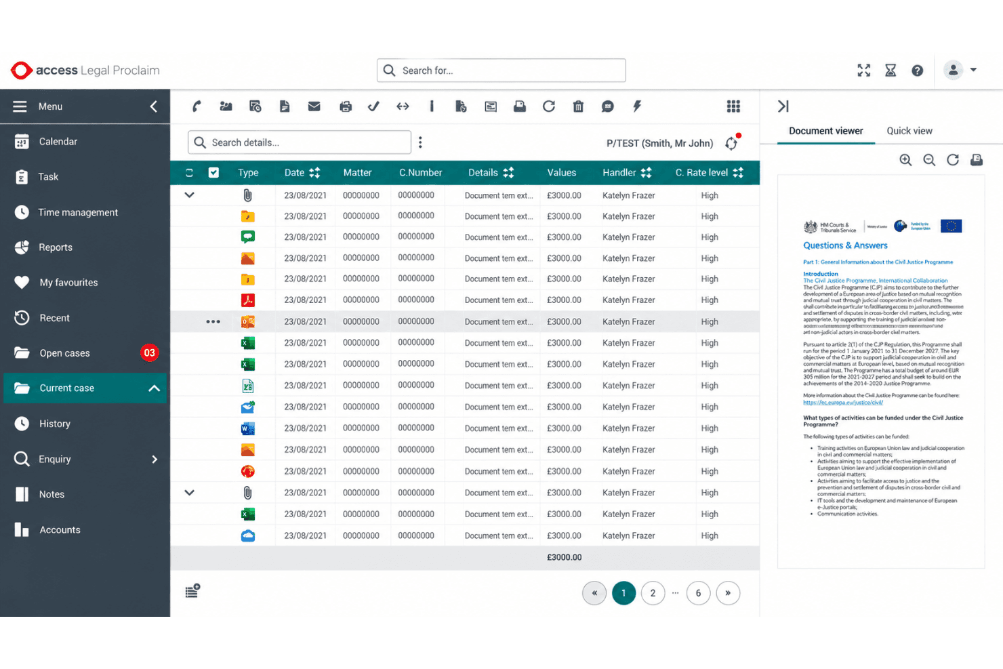The image size is (1003, 669).
Task: Open row options three dots on highlighted row
Action: click(x=213, y=322)
